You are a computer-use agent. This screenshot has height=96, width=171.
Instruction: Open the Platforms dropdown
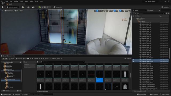[58, 7]
